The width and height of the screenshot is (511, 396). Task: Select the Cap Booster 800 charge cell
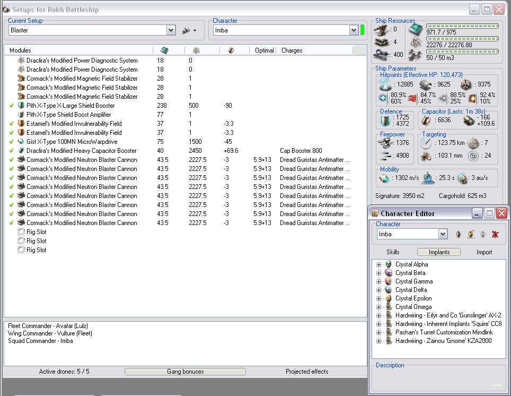301,151
